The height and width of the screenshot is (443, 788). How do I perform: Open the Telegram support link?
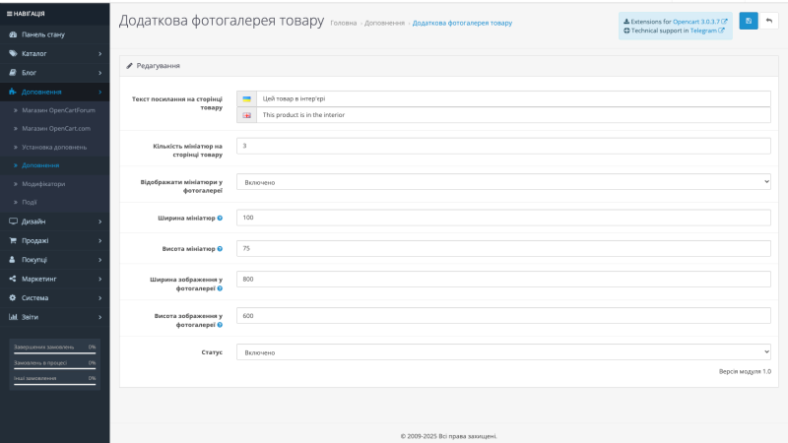coord(703,31)
